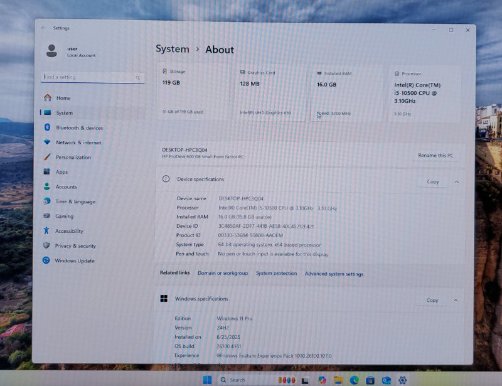Click the Accessibility figure icon
Screen dimensions: 502x386
click(x=46, y=230)
